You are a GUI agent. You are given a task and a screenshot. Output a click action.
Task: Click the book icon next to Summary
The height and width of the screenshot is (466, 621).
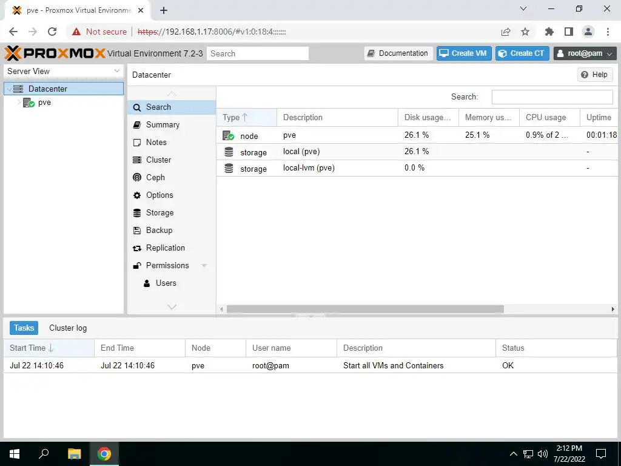click(x=137, y=125)
